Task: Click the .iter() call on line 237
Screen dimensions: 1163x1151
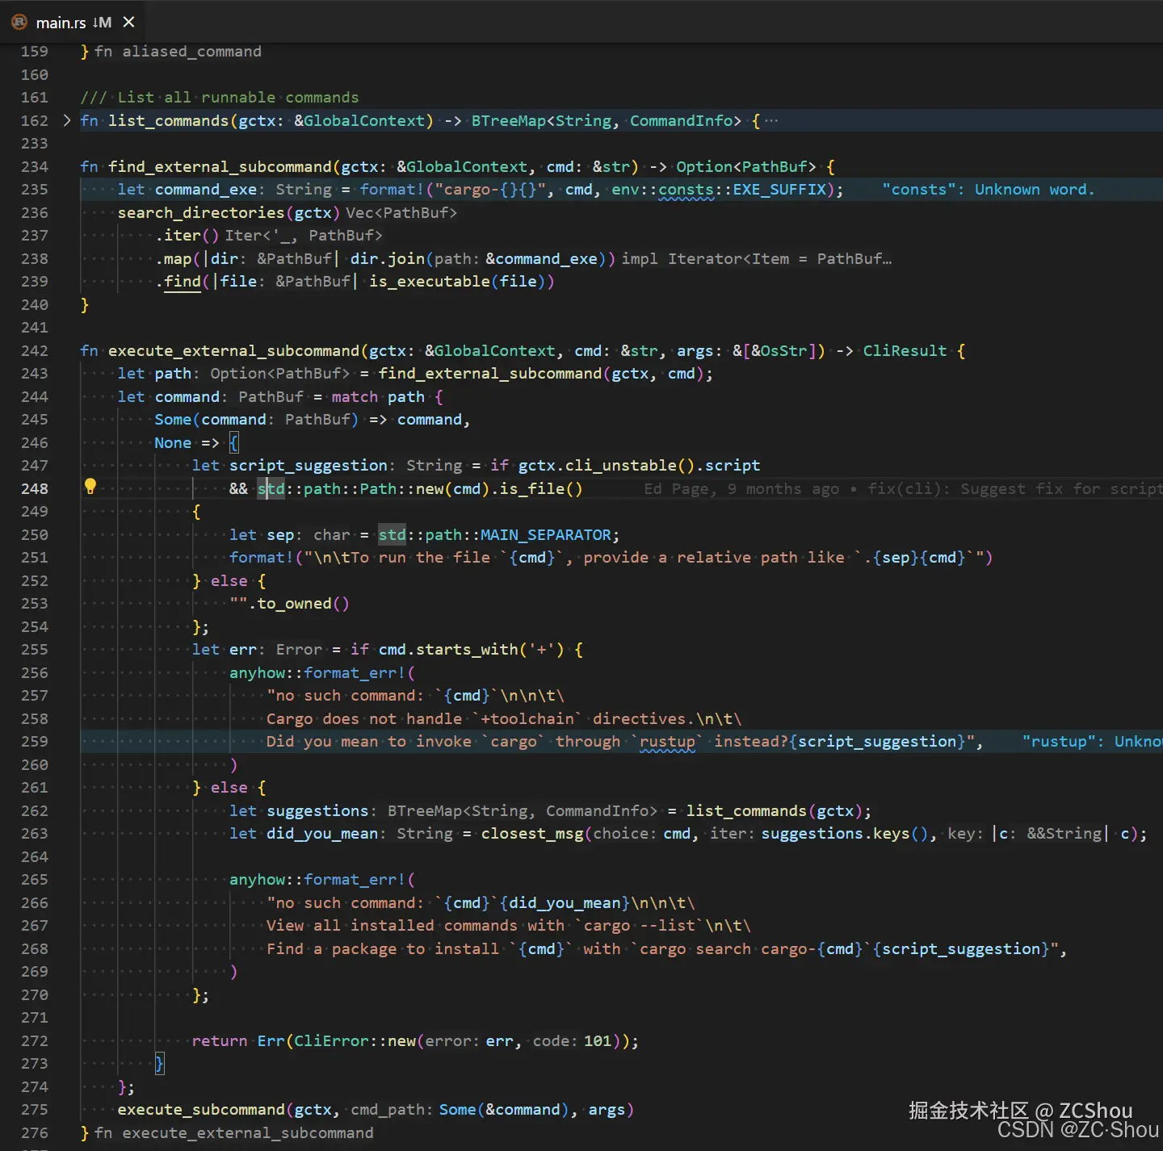Action: (187, 236)
